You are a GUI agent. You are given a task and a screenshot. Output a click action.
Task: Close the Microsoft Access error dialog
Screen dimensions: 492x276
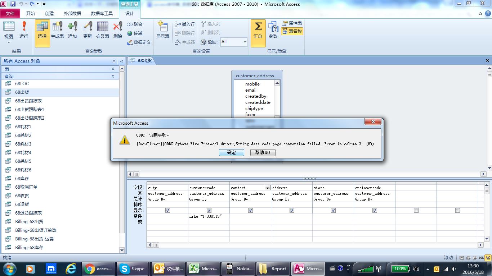pyautogui.click(x=373, y=121)
